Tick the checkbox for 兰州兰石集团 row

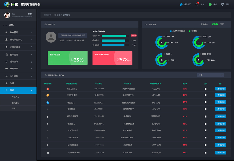(206, 138)
